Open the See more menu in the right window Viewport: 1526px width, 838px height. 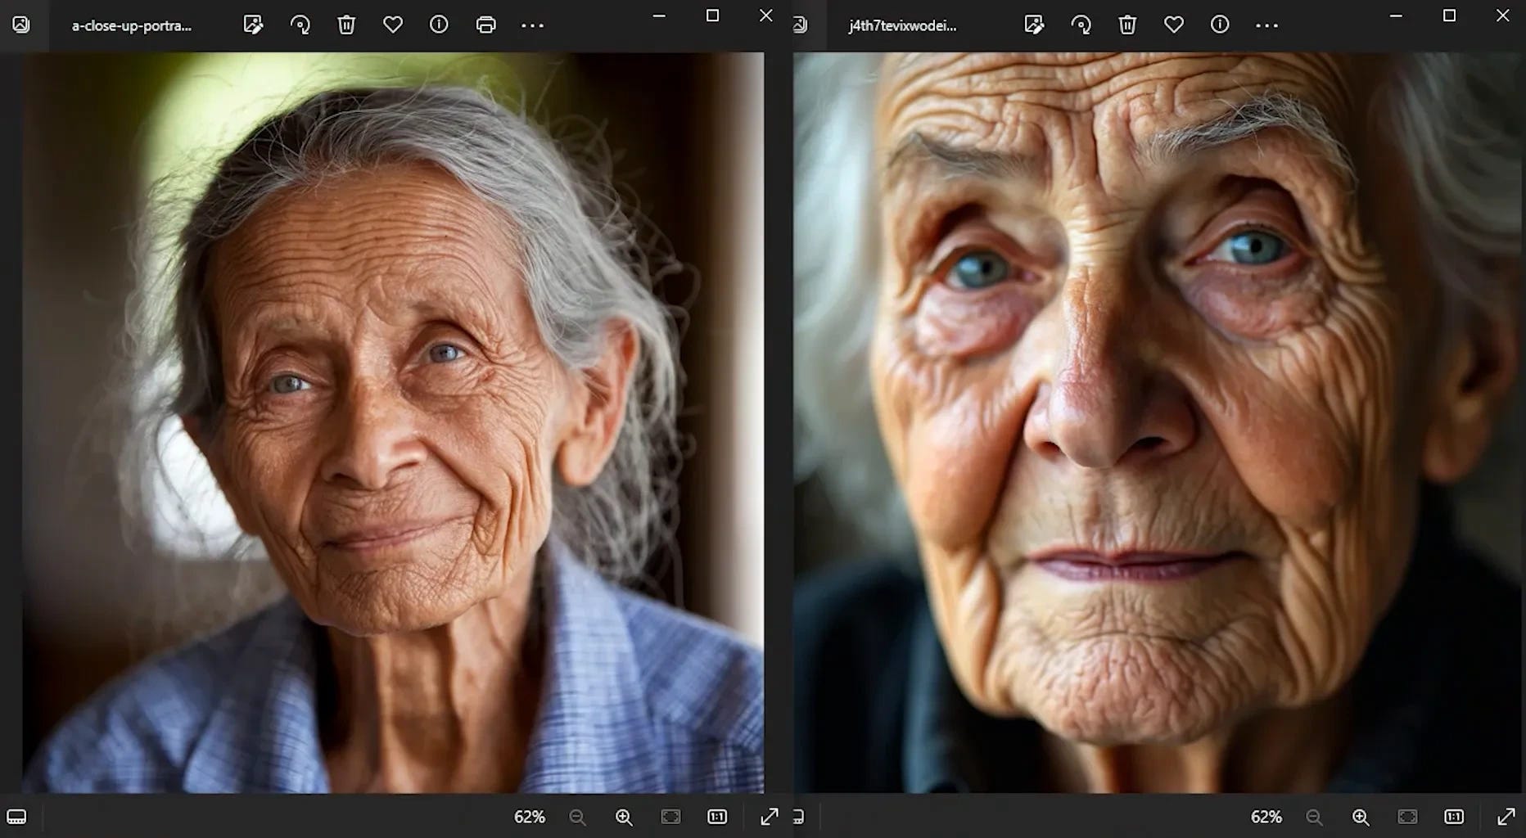click(x=1266, y=25)
